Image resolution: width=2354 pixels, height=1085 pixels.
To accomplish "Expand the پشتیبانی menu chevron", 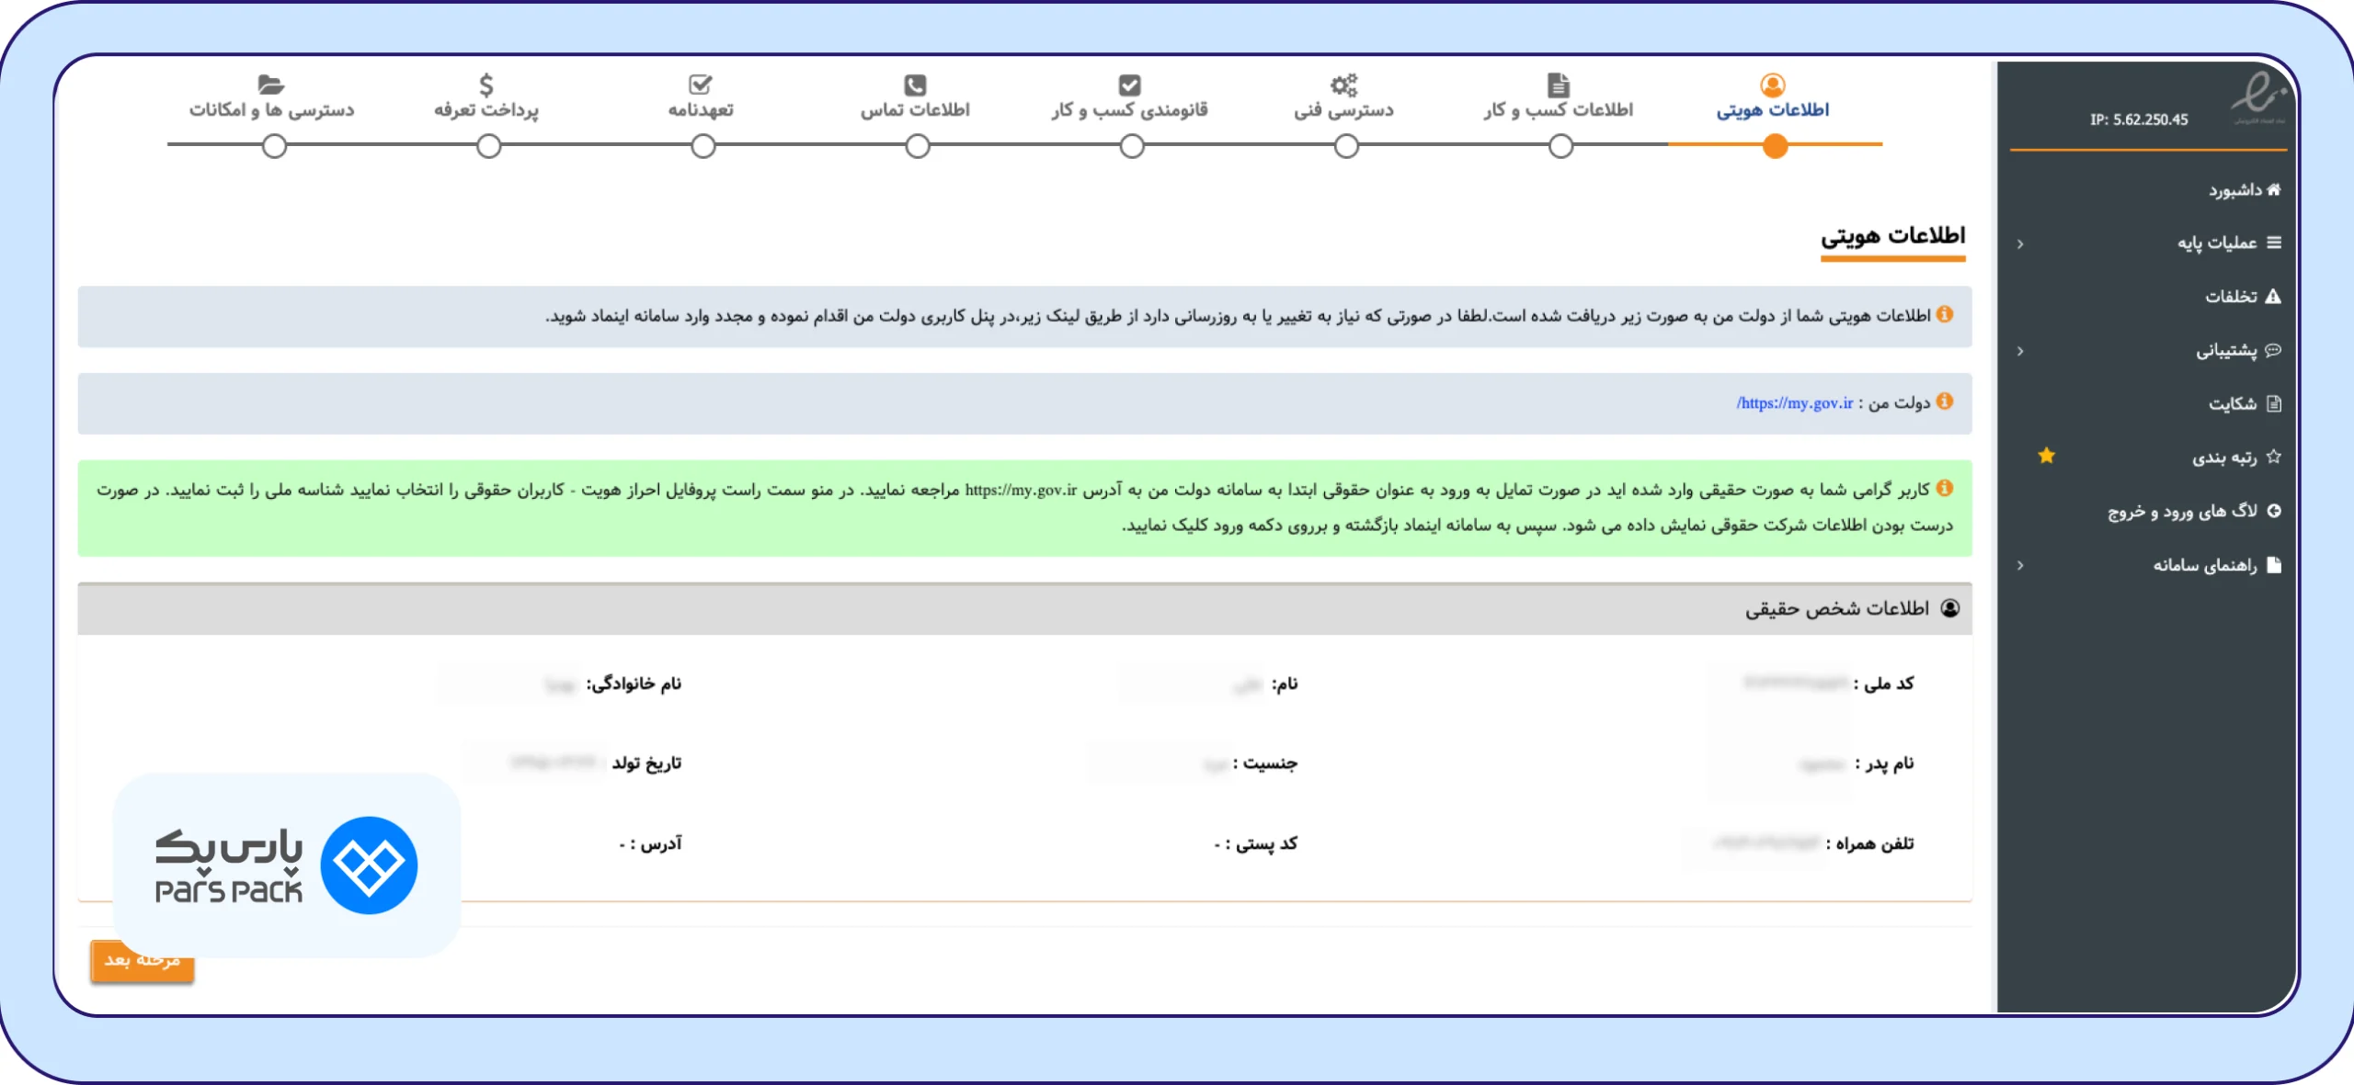I will click(x=2020, y=351).
